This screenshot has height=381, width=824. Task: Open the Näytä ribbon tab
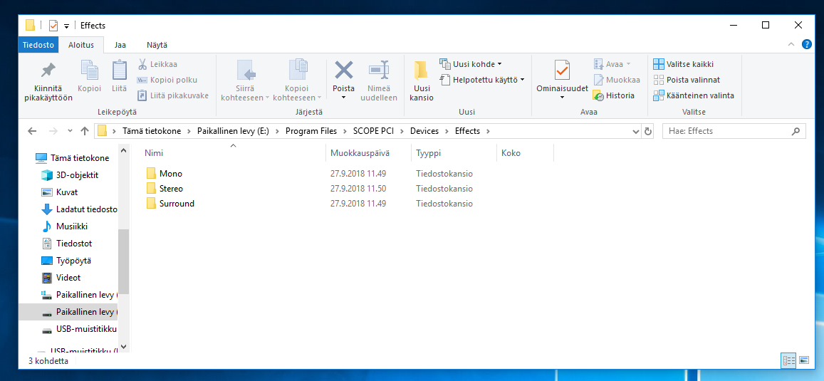157,45
